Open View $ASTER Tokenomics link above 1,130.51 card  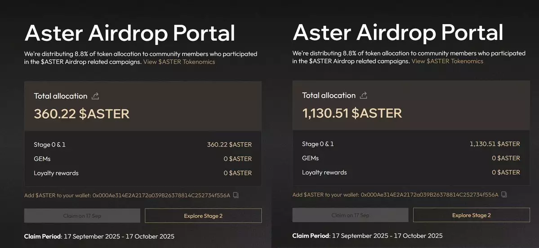pyautogui.click(x=447, y=61)
